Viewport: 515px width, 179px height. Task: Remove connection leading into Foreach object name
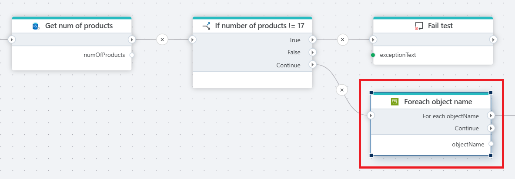pyautogui.click(x=342, y=90)
